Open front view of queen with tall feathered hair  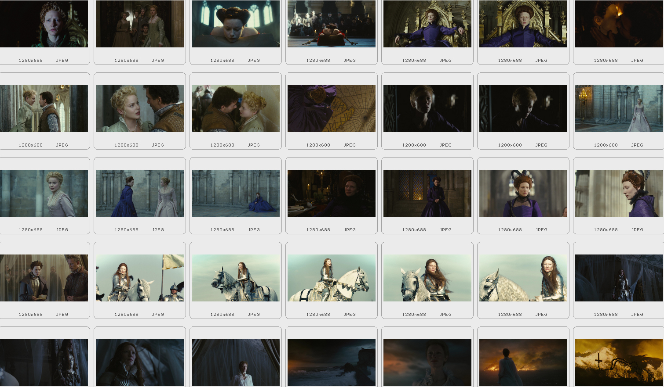pos(523,193)
